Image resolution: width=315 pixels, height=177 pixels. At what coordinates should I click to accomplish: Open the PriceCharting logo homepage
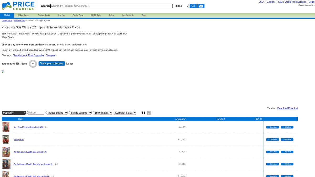pos(18,6)
